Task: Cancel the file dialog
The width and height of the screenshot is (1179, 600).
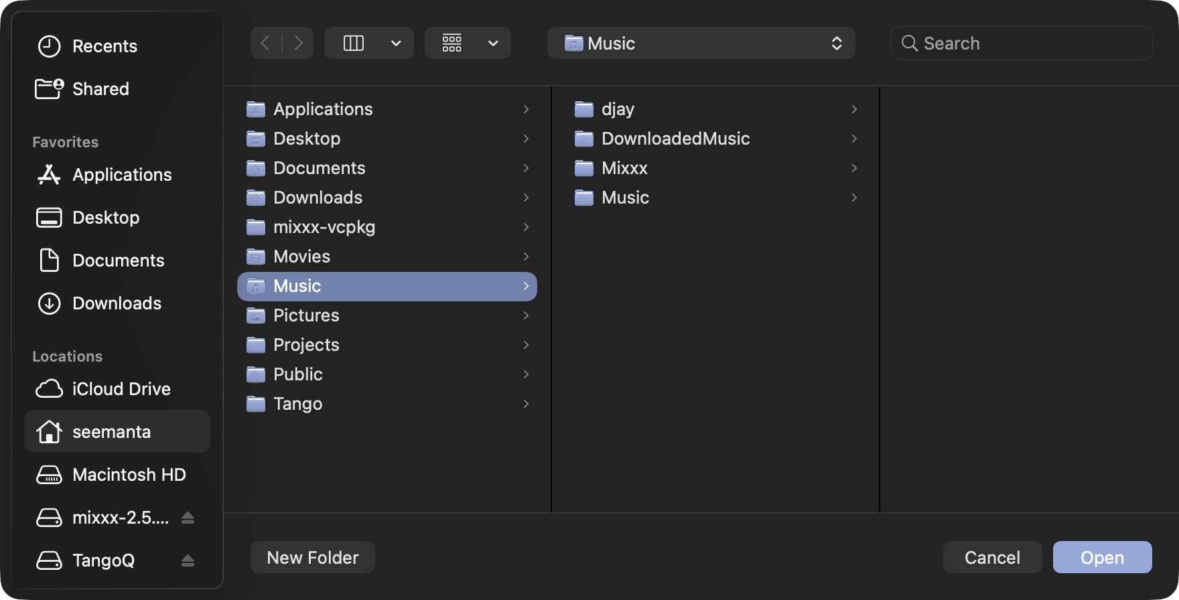Action: (993, 558)
